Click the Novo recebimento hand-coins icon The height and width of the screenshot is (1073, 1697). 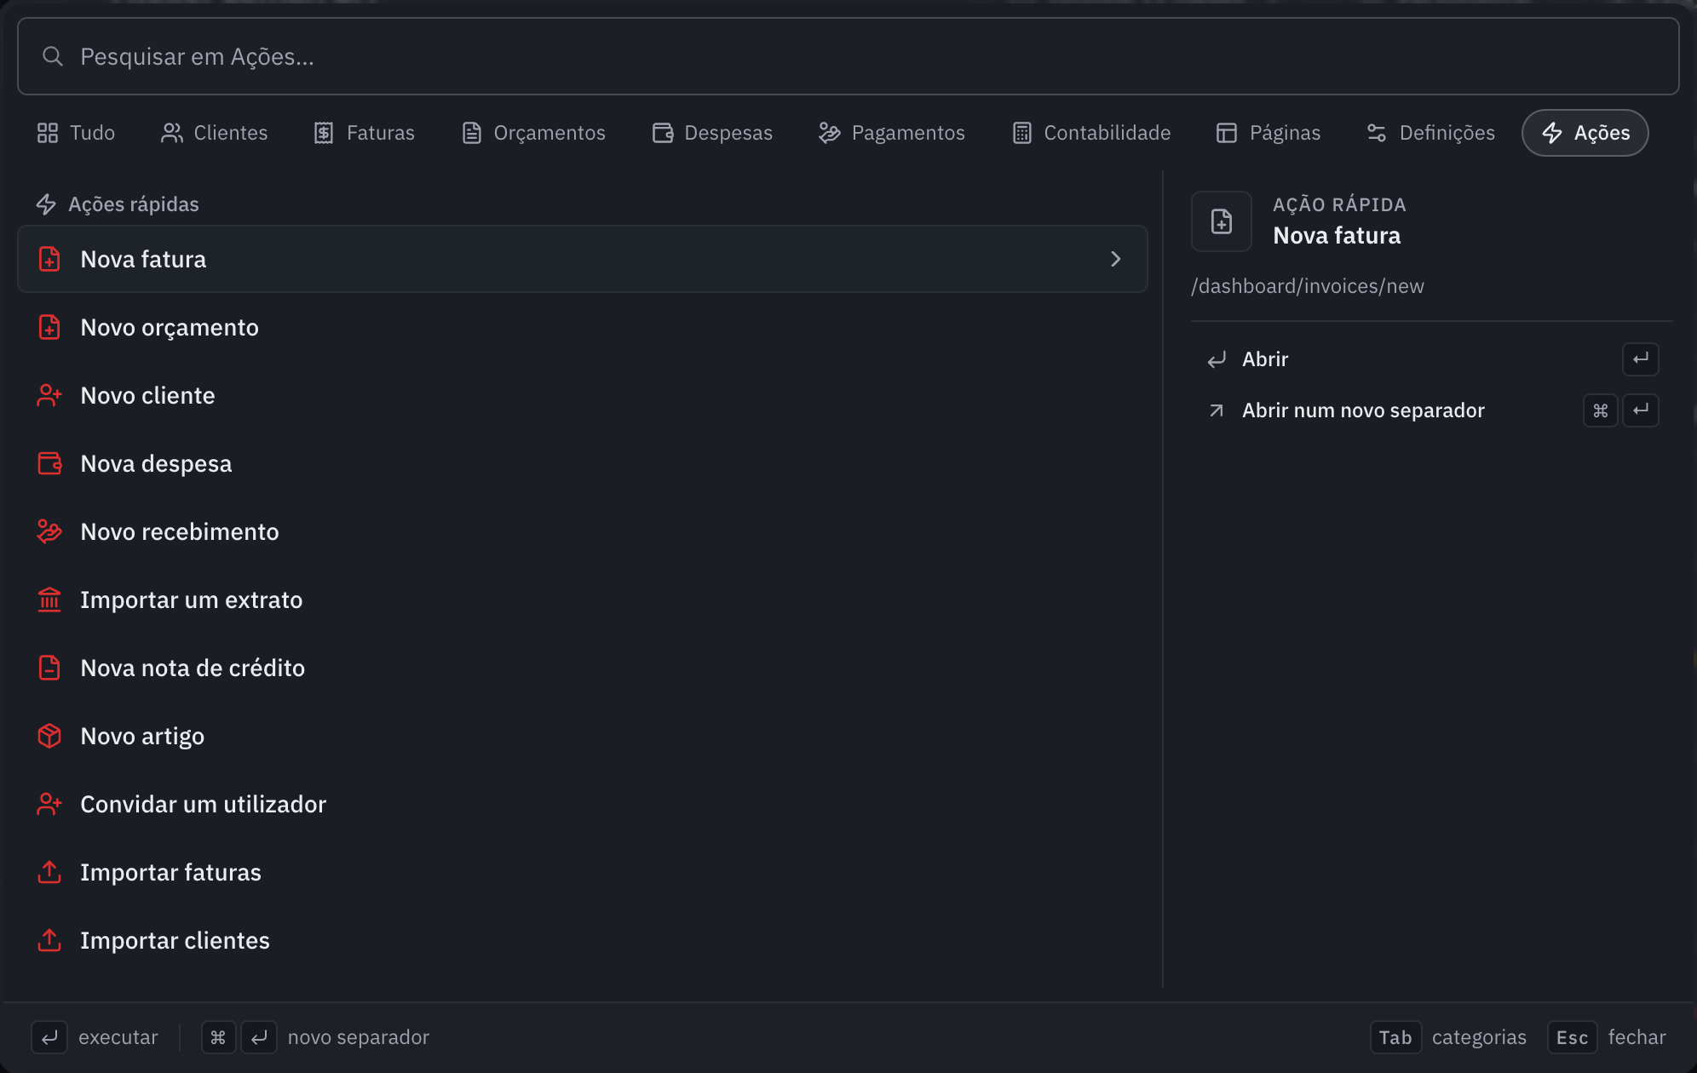(x=49, y=531)
